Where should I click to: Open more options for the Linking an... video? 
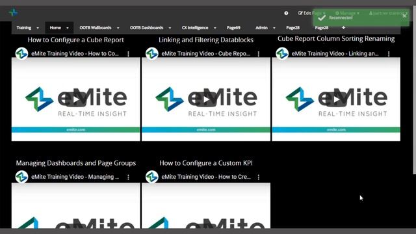[x=389, y=54]
